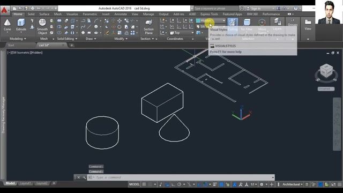Click the viewport label SW Isometric Hidden

[x=25, y=53]
